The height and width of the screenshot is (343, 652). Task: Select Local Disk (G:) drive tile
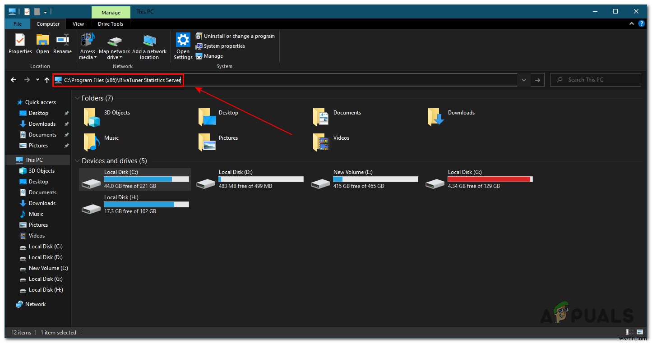coord(479,179)
